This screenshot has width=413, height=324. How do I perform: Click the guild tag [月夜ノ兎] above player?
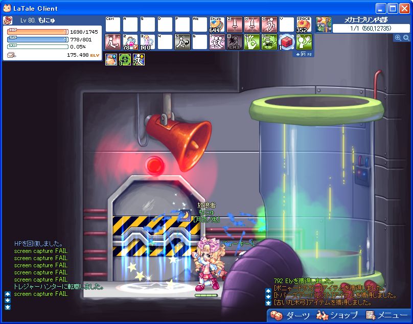coord(206,219)
